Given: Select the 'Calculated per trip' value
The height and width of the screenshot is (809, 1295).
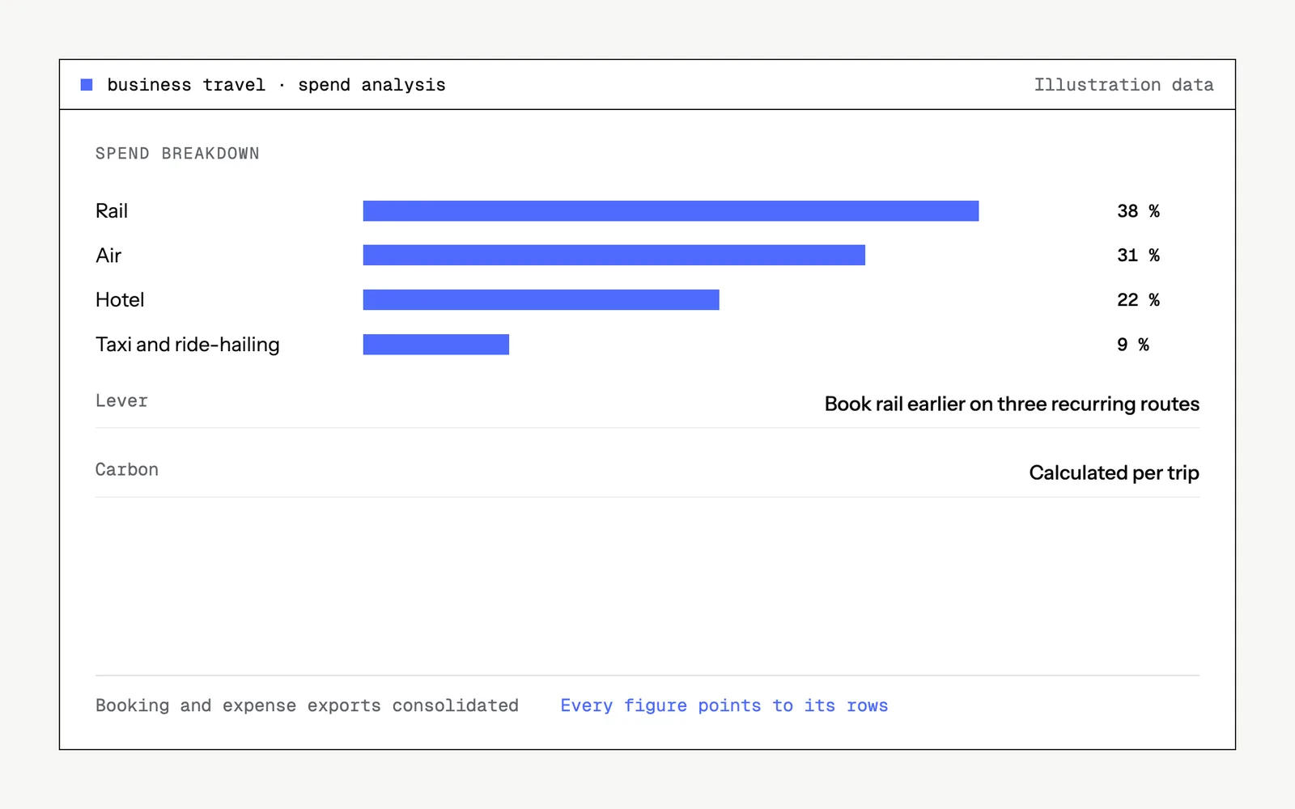Looking at the screenshot, I should [1114, 472].
